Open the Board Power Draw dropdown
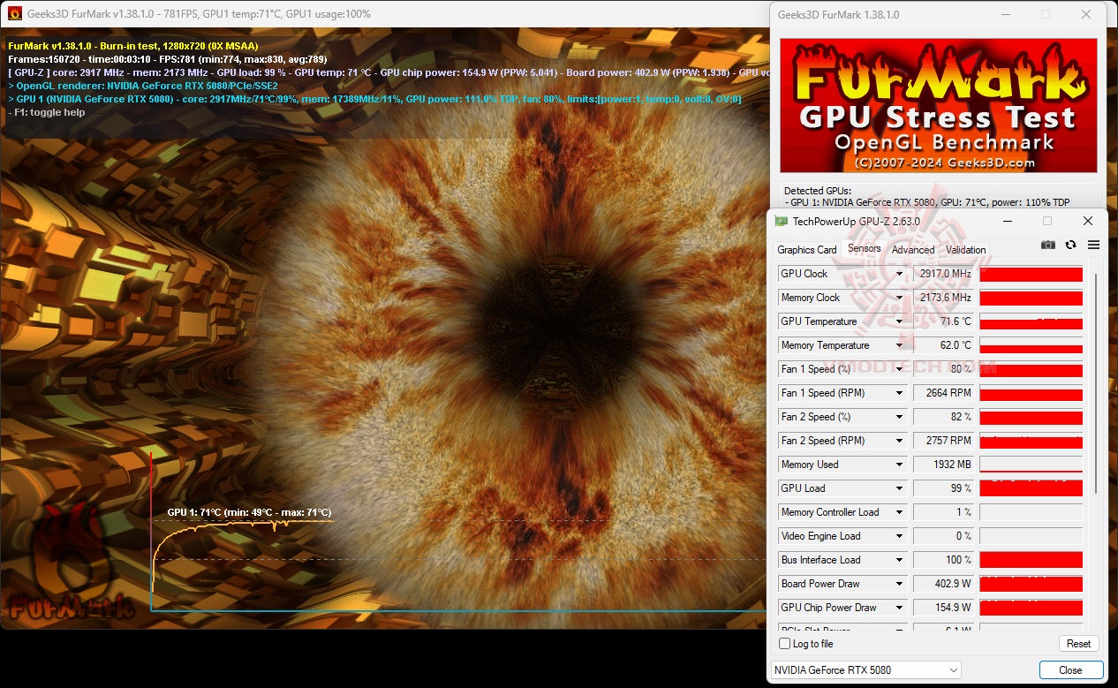This screenshot has height=688, width=1118. click(x=900, y=584)
